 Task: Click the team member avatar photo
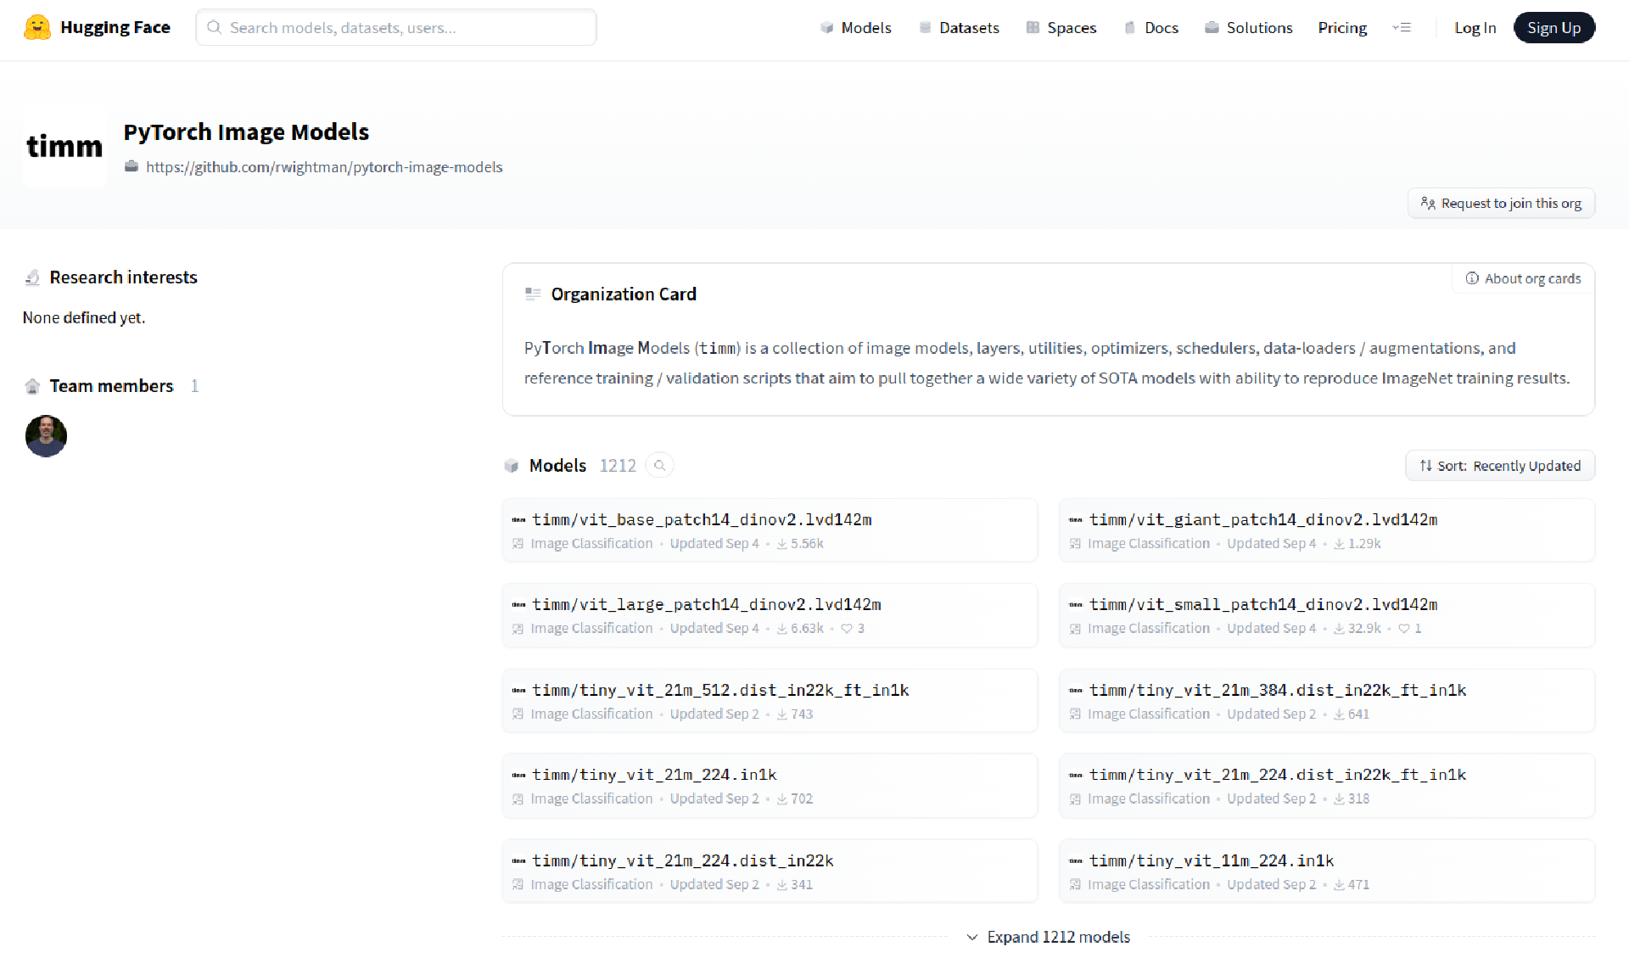[x=46, y=435]
